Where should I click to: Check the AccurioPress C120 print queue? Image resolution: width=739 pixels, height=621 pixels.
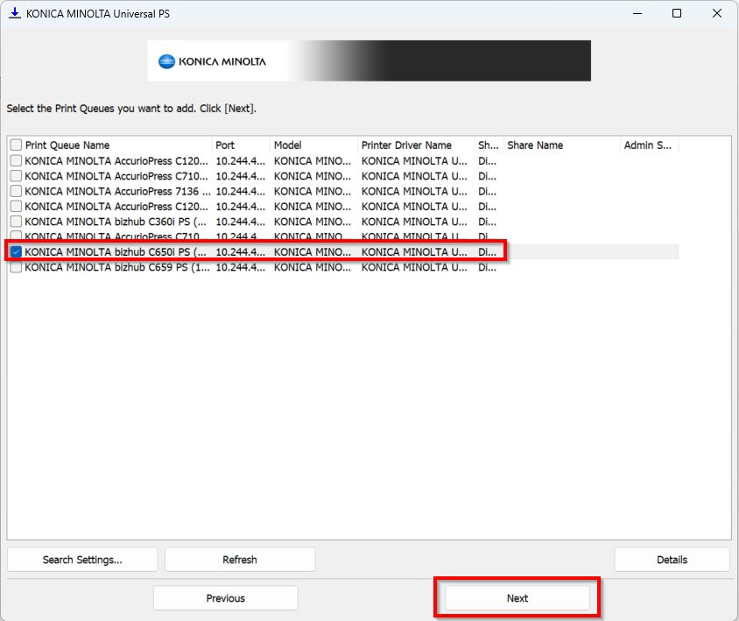[x=16, y=160]
